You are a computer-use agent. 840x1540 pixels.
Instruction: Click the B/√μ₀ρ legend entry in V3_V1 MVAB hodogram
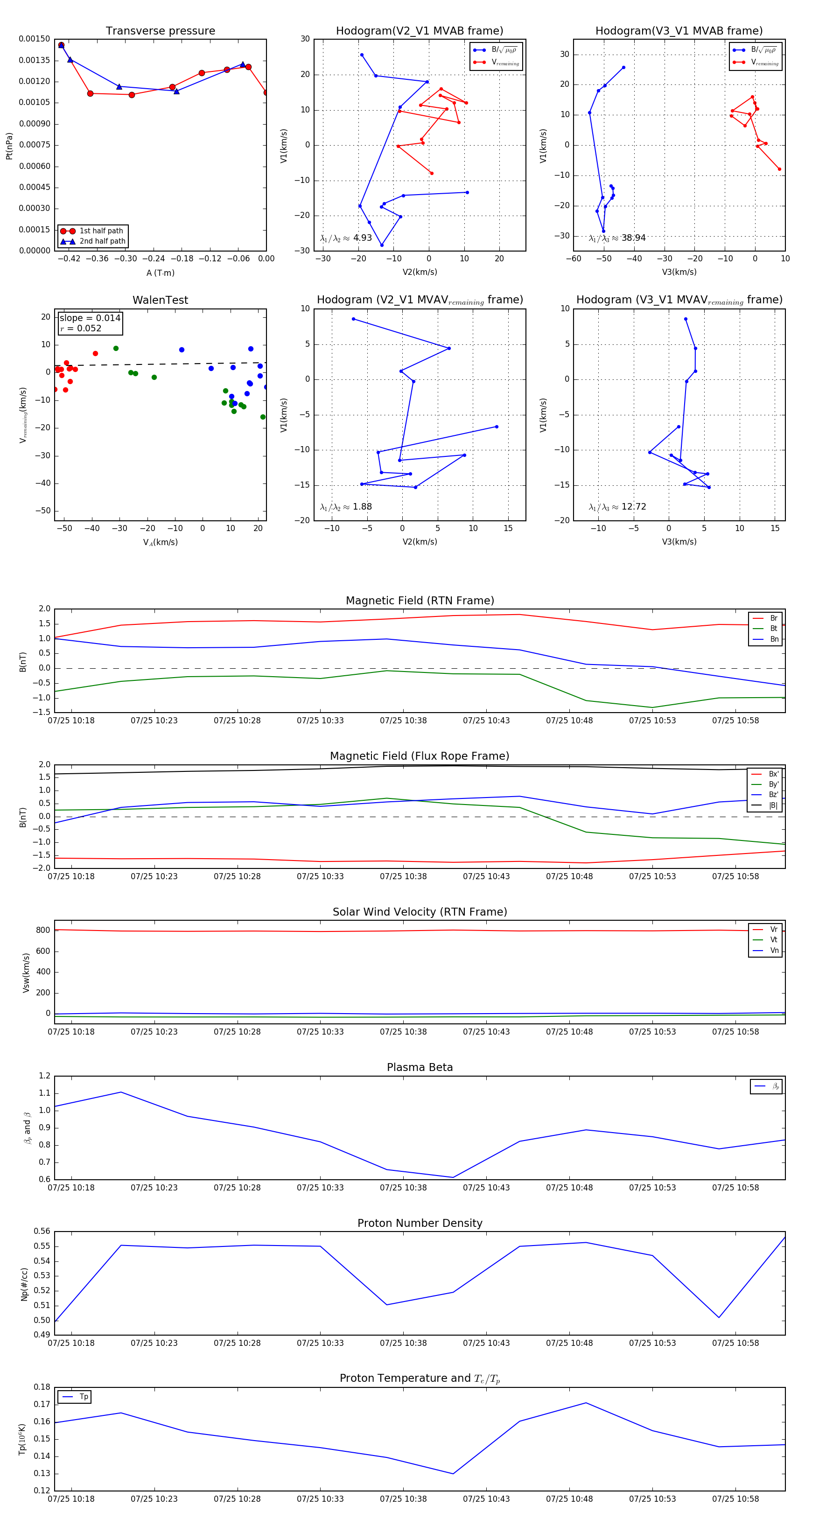(x=756, y=50)
